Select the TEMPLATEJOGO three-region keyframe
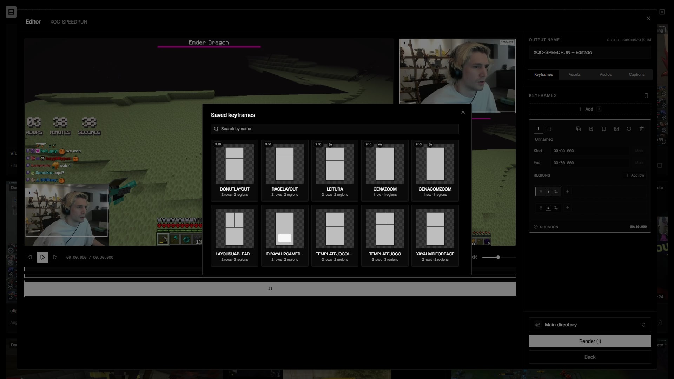The image size is (674, 379). coord(385,235)
